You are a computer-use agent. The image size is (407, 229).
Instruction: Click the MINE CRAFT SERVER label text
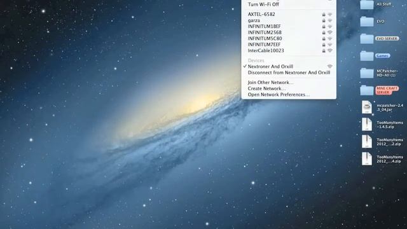point(387,90)
